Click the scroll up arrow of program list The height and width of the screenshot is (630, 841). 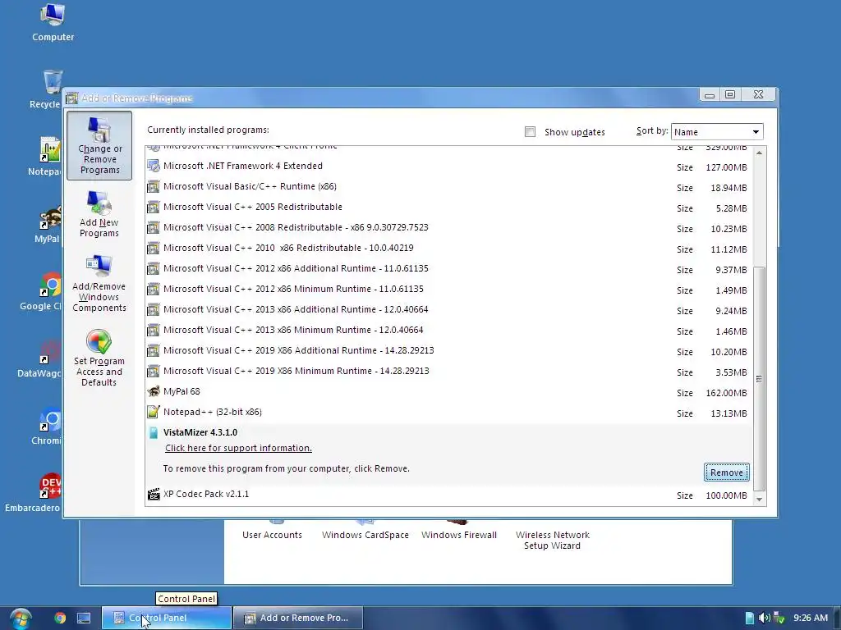759,153
